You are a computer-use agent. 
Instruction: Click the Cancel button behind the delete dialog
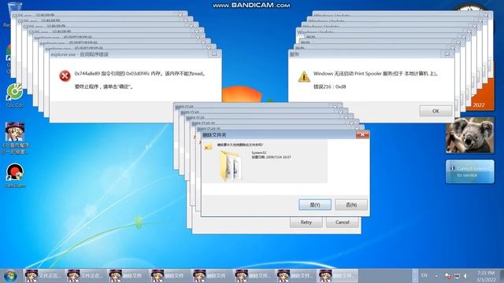point(343,222)
